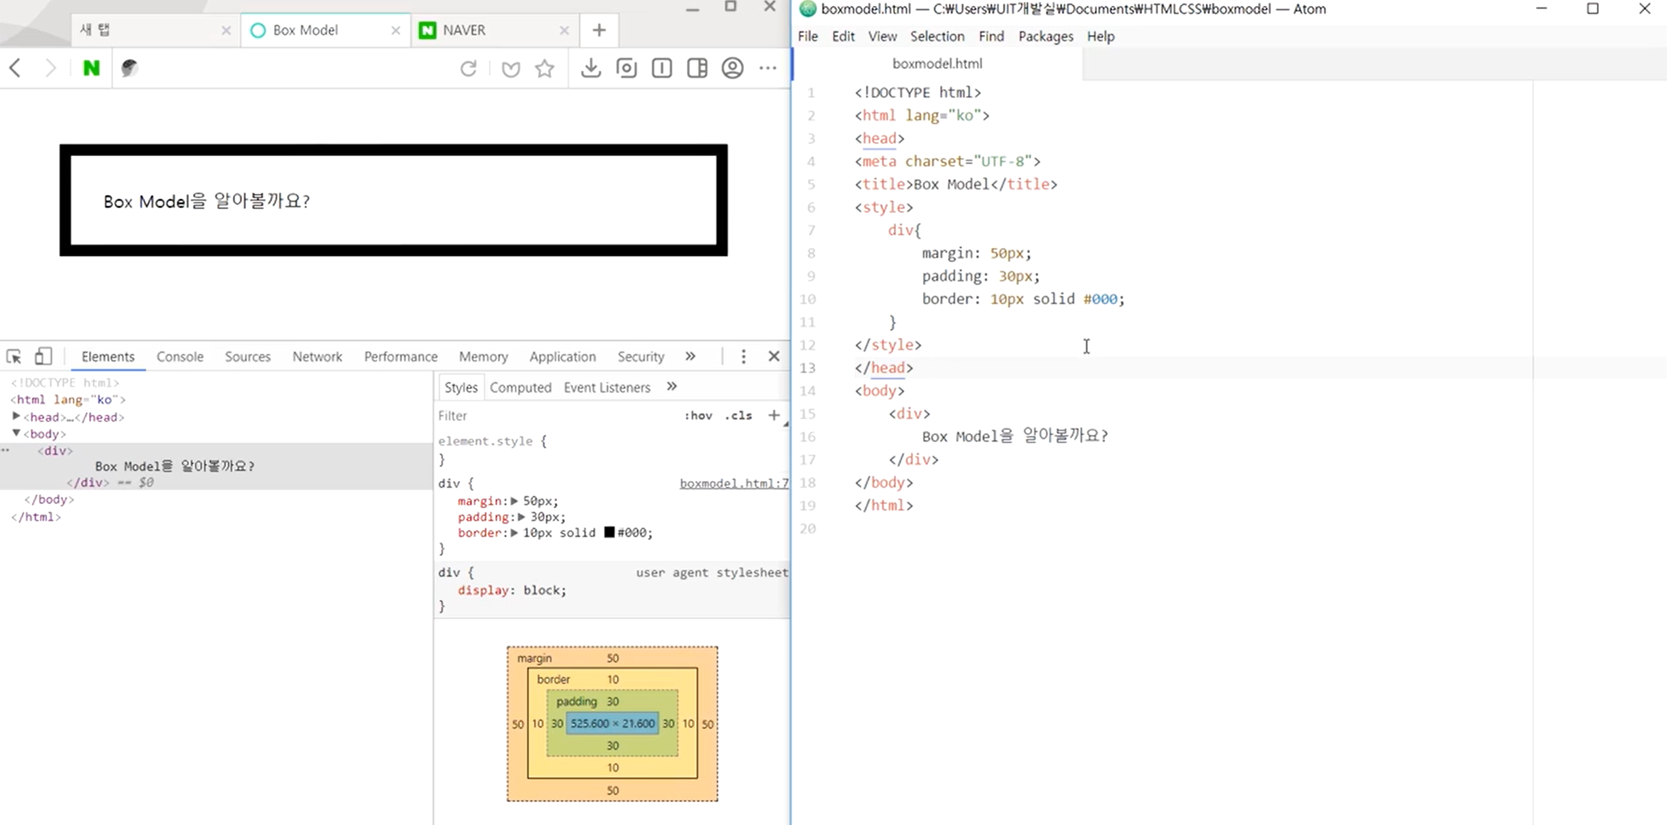
Task: Toggle the :hov element state panel
Action: 698,416
